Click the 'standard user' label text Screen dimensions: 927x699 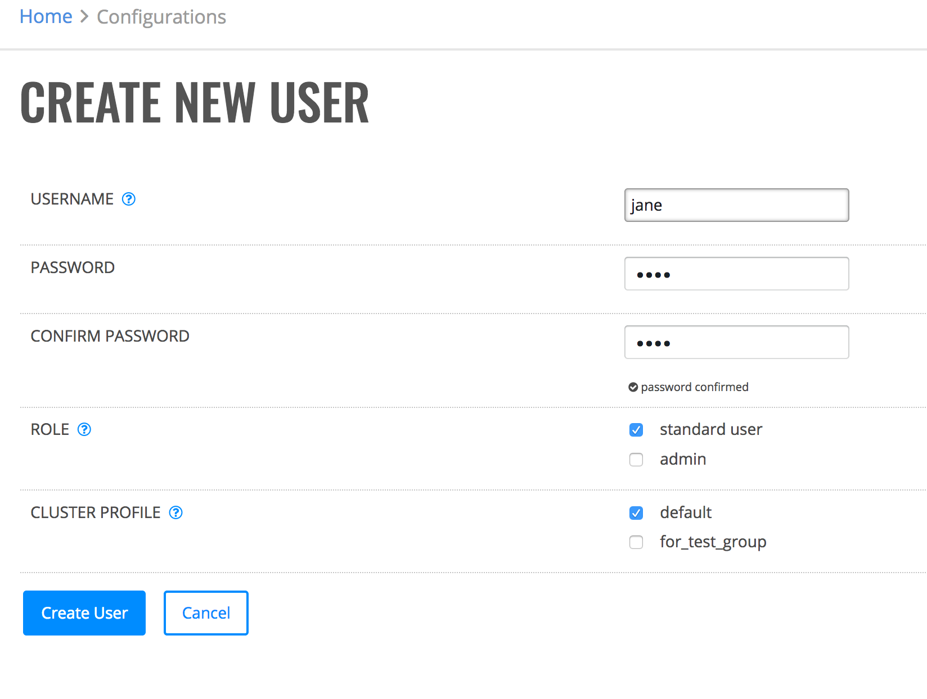click(711, 429)
